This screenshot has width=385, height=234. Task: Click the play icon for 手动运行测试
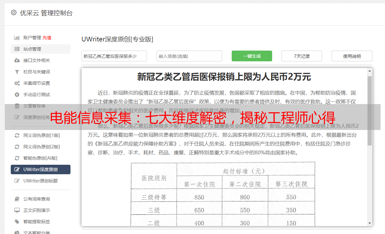click(17, 95)
